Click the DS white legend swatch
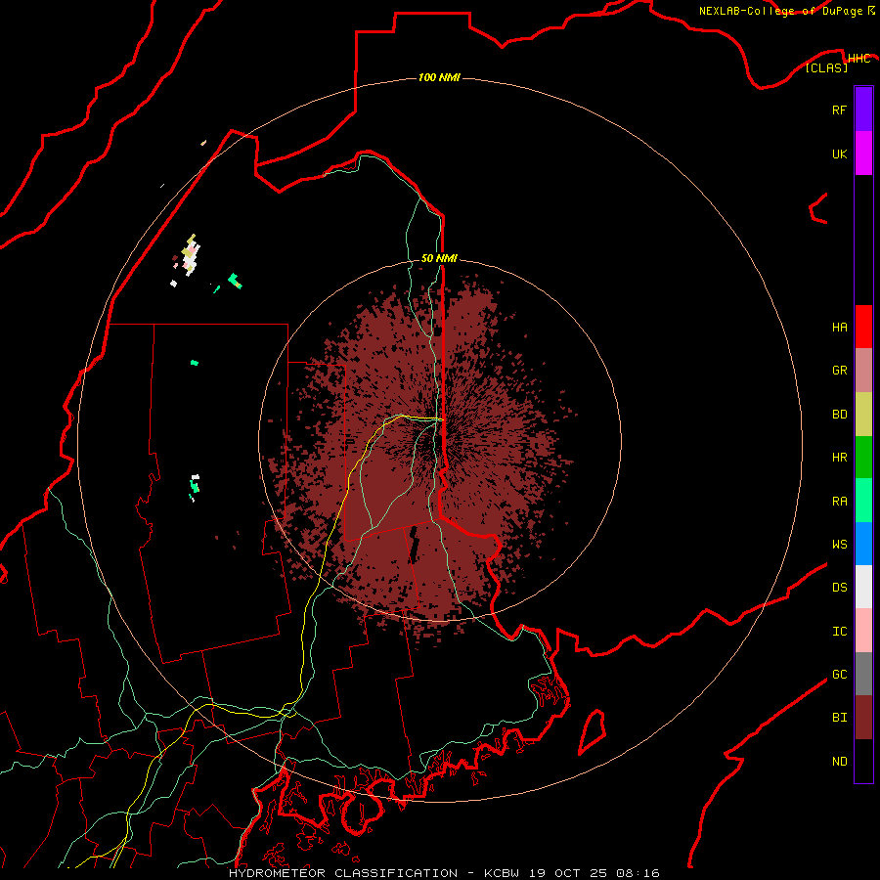The image size is (880, 880). click(x=863, y=587)
